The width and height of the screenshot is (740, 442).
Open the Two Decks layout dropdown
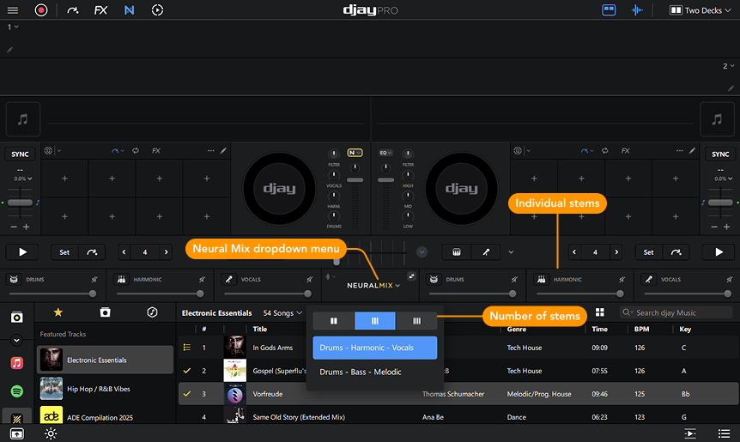(x=700, y=10)
